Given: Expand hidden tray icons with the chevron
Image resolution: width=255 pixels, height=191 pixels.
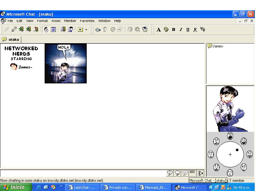Looking at the screenshot, I should pos(211,187).
